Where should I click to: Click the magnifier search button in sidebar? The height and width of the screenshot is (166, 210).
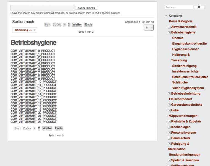click(199, 7)
